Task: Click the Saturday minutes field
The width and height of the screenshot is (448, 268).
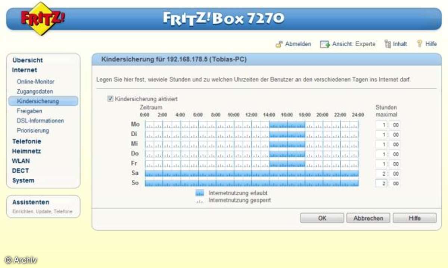Action: [x=395, y=173]
